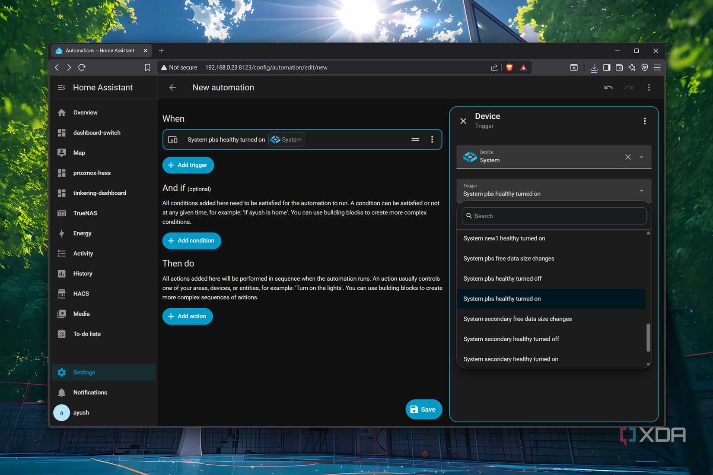This screenshot has height=475, width=713.
Task: Open the ayush user profile avatar
Action: (x=61, y=413)
